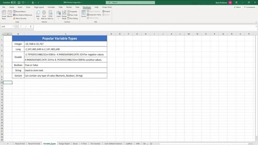Select the Integer cell
This screenshot has height=145, width=258.
click(18, 44)
